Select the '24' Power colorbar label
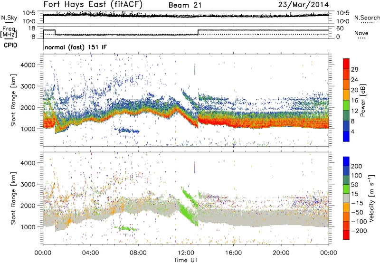The height and width of the screenshot is (263, 380). [x=354, y=80]
